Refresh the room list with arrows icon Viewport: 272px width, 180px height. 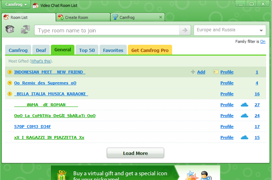click(x=25, y=29)
